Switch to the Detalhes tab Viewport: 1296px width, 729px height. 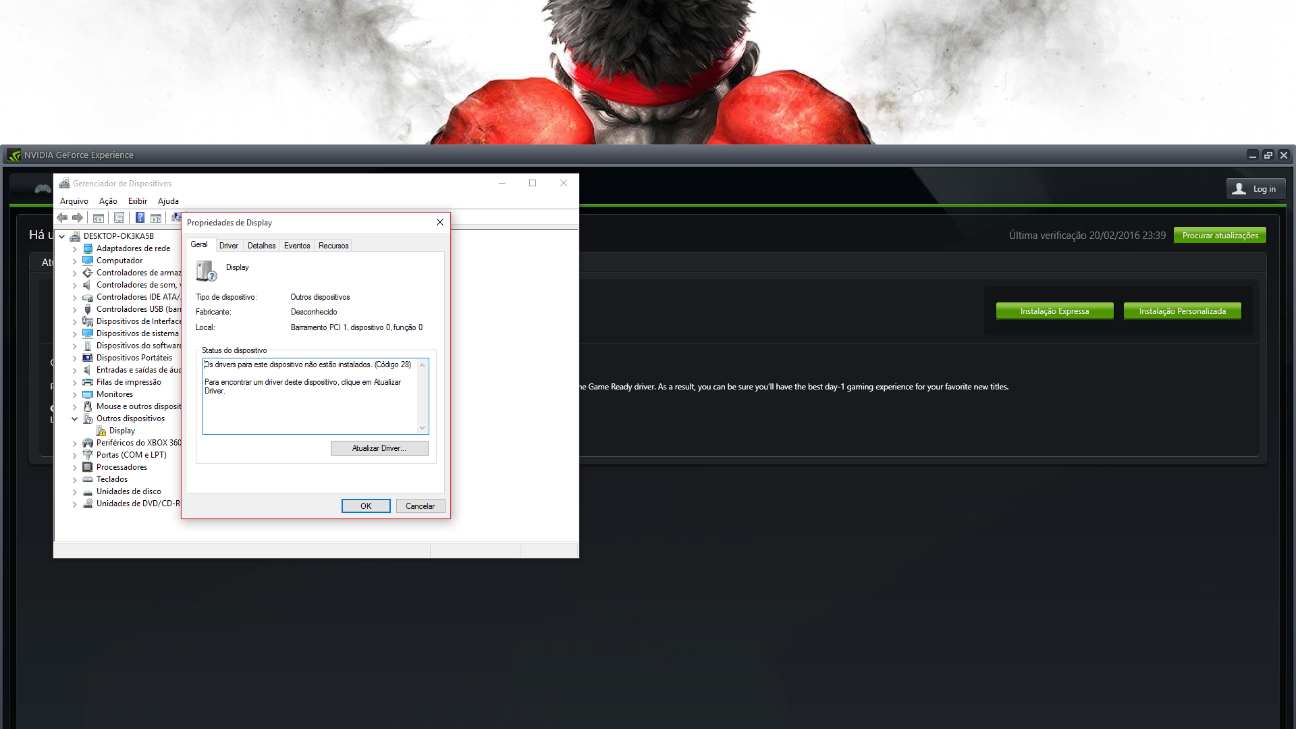click(x=261, y=246)
